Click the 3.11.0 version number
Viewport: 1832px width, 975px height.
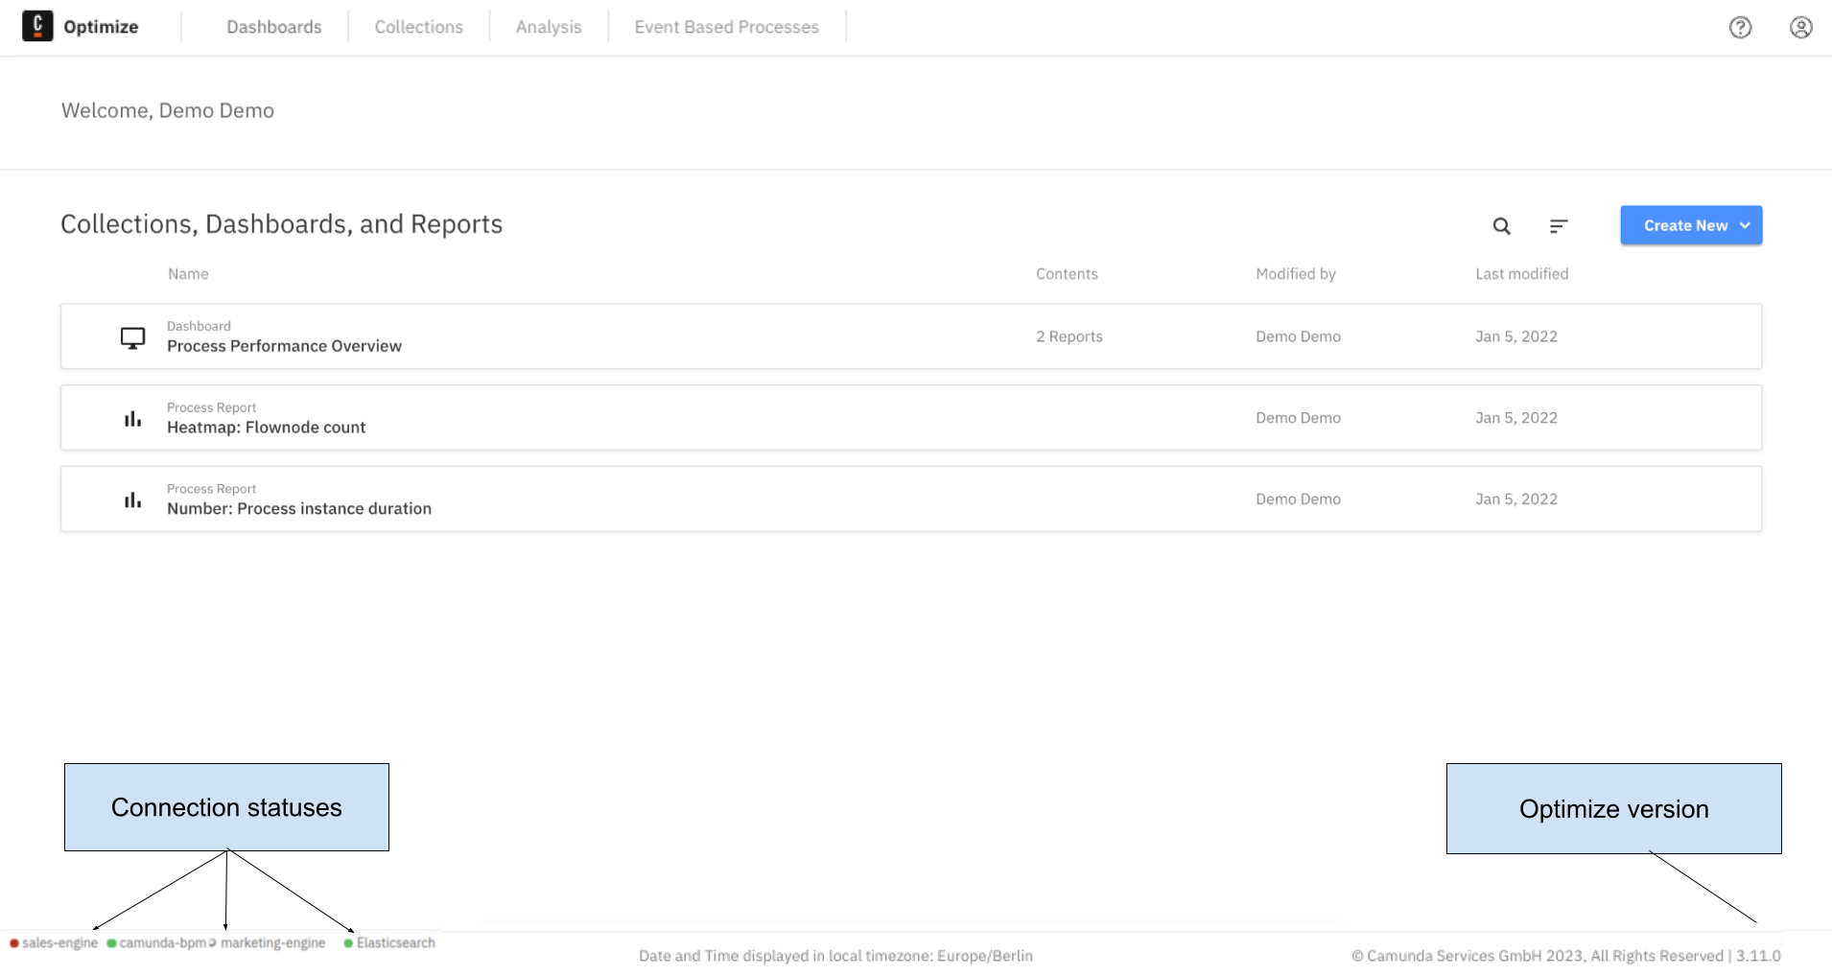click(1758, 956)
